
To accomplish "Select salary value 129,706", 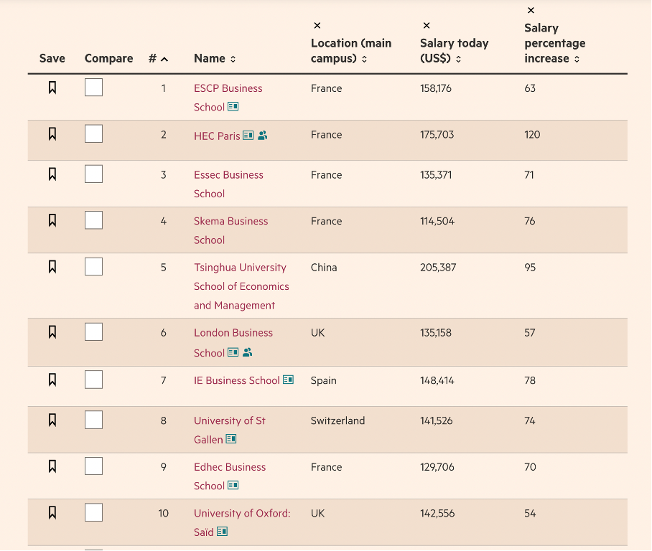I will click(x=437, y=467).
